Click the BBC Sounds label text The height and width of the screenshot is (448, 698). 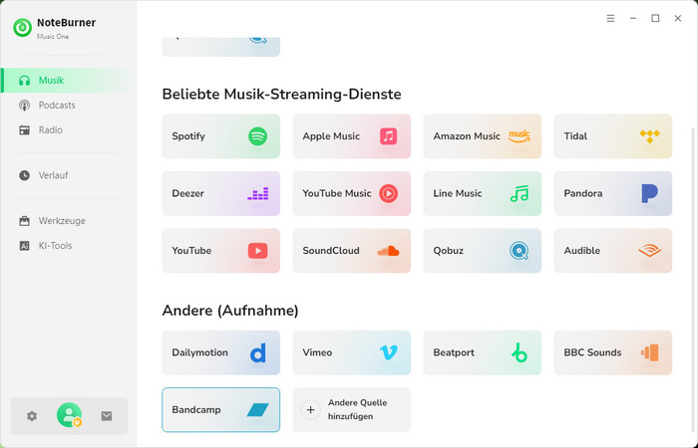point(592,352)
